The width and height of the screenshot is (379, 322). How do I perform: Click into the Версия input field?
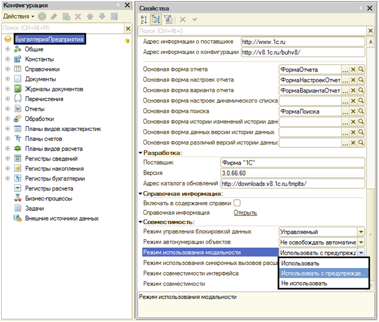291,173
